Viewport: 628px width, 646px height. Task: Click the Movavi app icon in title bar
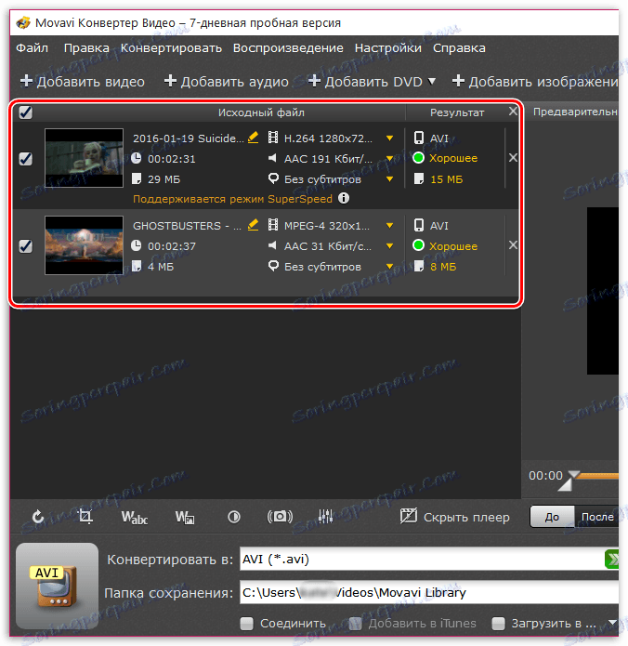click(x=23, y=22)
